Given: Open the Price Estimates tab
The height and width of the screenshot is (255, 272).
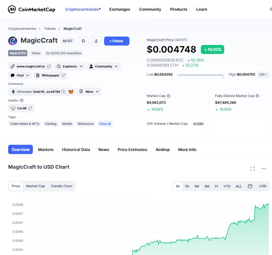Looking at the screenshot, I should pyautogui.click(x=132, y=150).
